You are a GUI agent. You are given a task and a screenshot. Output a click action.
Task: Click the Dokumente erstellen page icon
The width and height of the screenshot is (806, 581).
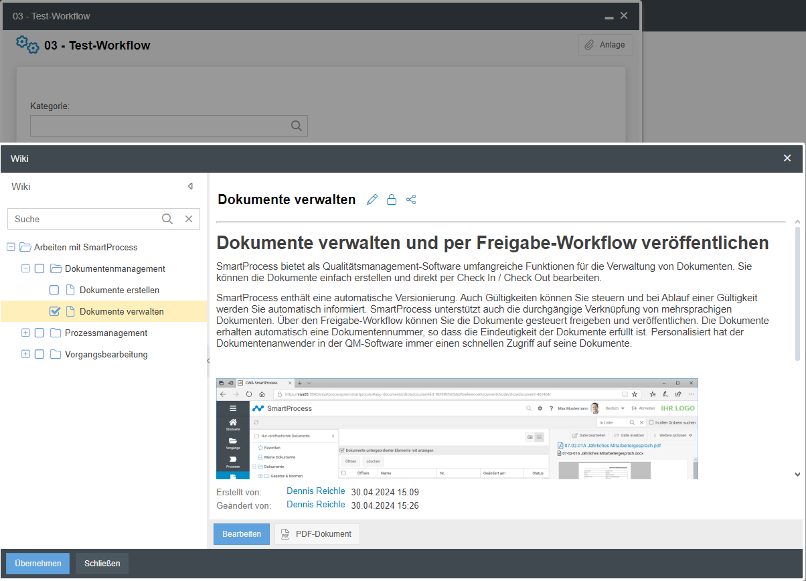tap(70, 290)
